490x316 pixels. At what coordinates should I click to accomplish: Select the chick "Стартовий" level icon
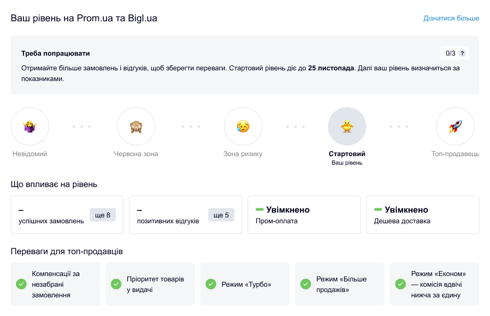point(347,126)
